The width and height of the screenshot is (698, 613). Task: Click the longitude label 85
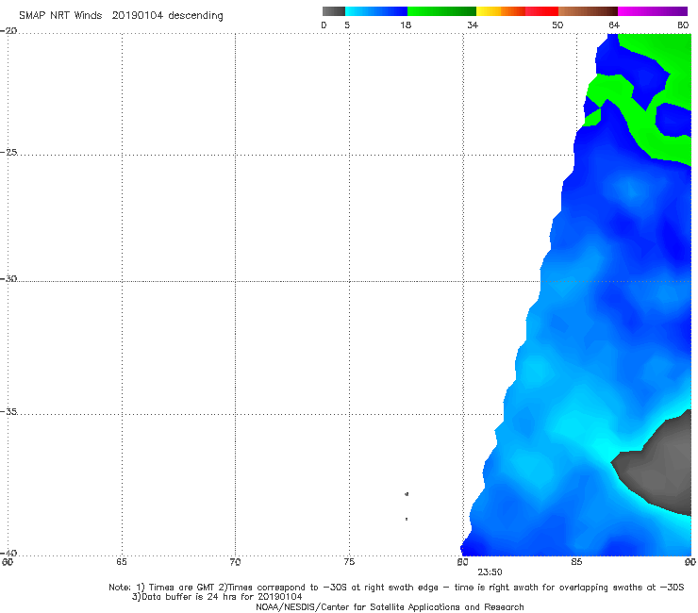[x=576, y=562]
